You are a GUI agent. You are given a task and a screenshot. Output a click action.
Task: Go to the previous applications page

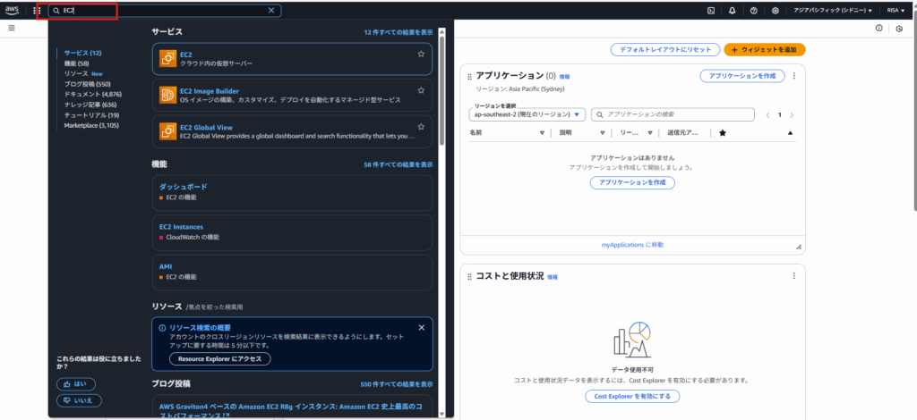(x=767, y=115)
